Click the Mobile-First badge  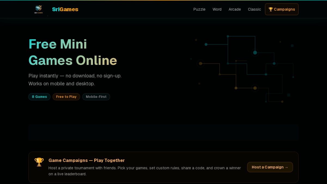click(96, 97)
